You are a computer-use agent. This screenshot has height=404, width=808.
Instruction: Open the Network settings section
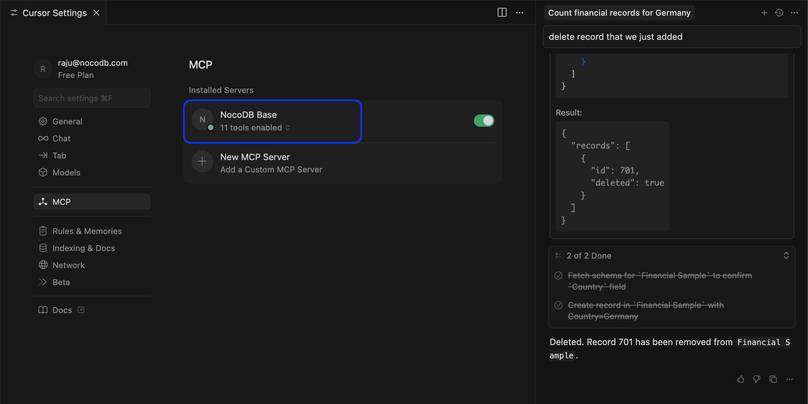click(x=69, y=265)
